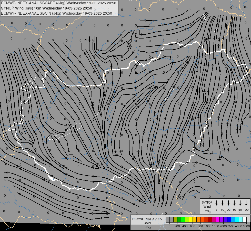This screenshot has width=251, height=231.
Task: Click the 2000 value on CAPE scale
Action: [223, 226]
